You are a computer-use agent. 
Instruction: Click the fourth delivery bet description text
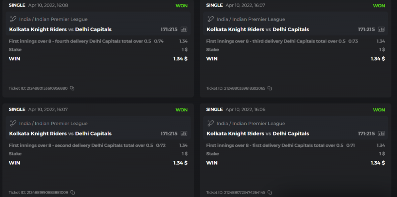(x=80, y=41)
